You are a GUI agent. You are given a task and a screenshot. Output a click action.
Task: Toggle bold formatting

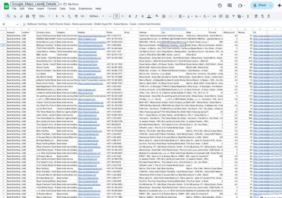(x=130, y=16)
